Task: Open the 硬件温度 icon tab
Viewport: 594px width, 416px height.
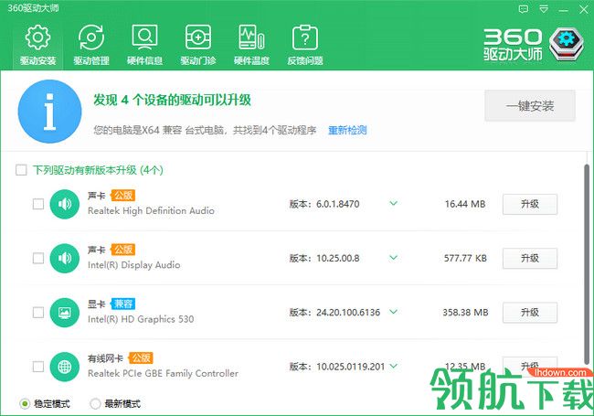Action: 251,45
